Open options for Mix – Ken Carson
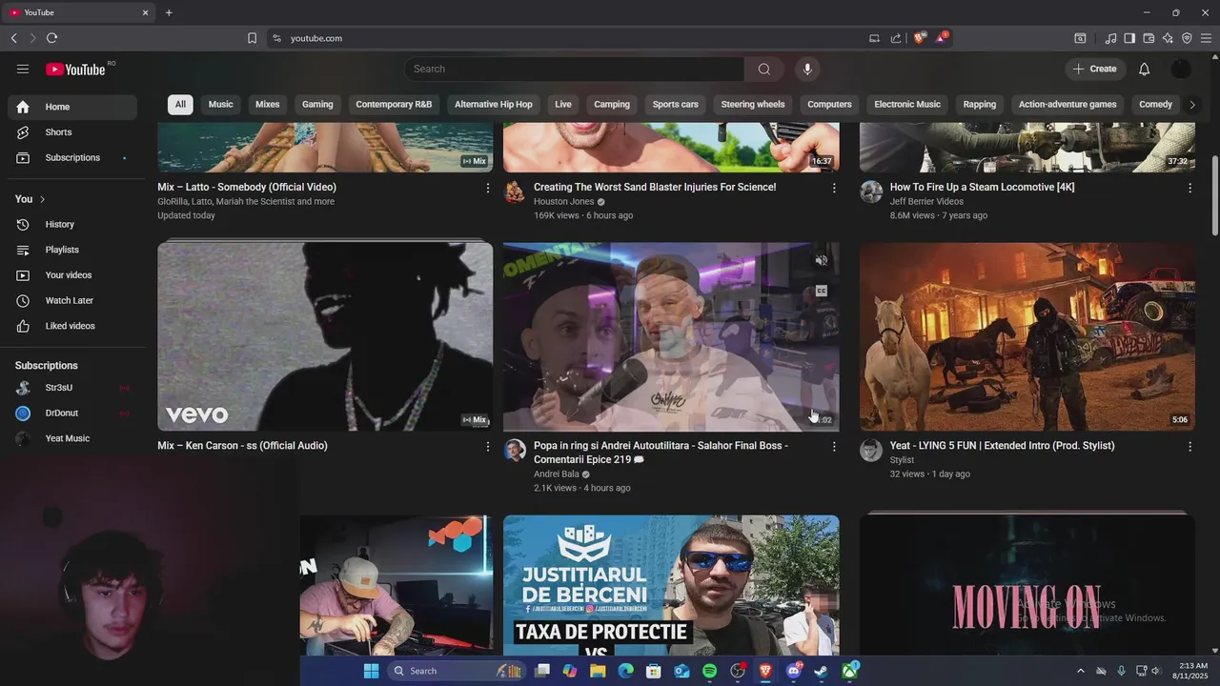The width and height of the screenshot is (1220, 686). click(x=488, y=447)
